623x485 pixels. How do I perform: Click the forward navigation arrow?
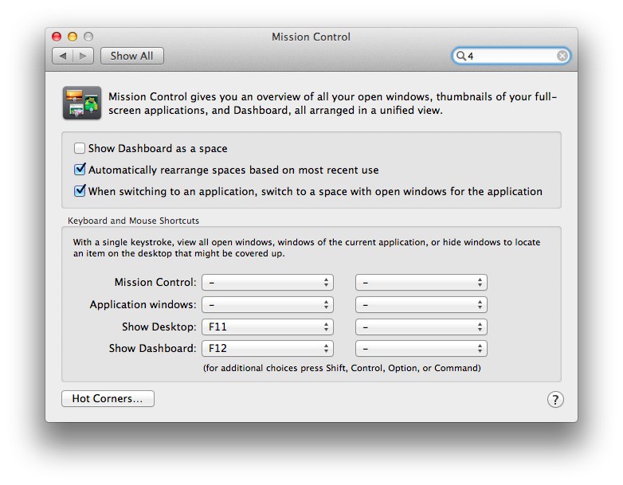coord(84,56)
